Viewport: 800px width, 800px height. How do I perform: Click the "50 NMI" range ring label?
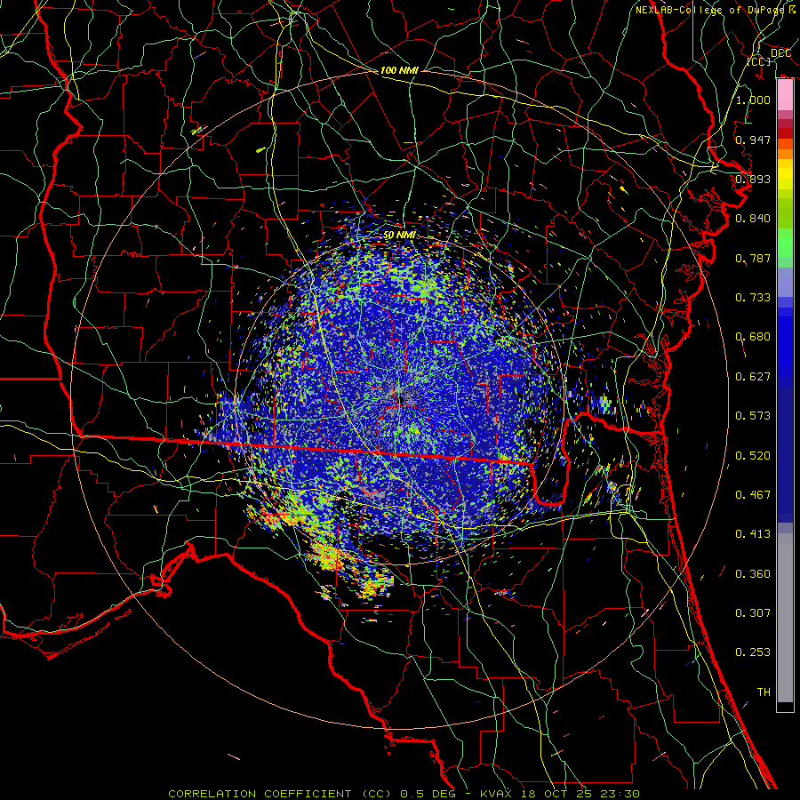[399, 235]
